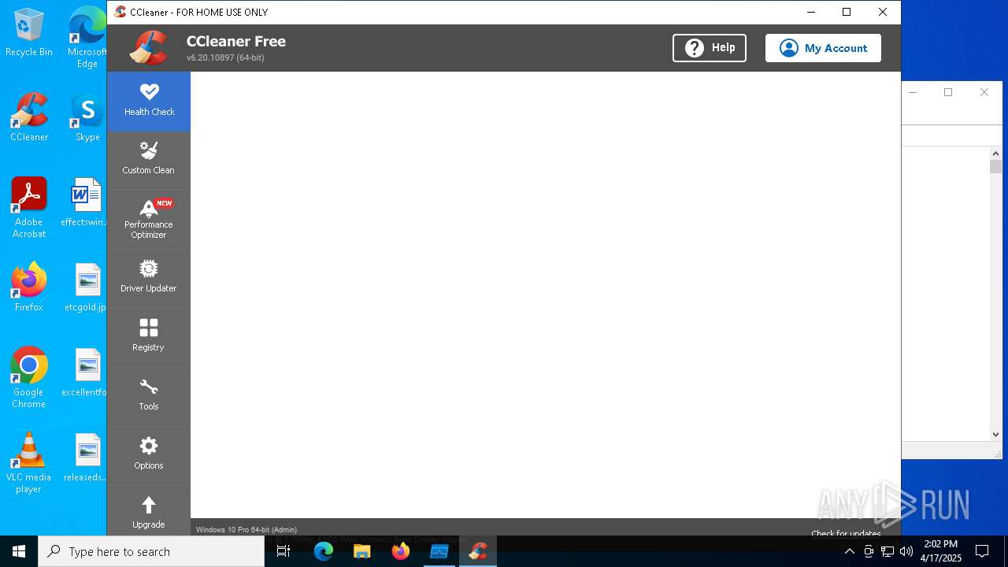The height and width of the screenshot is (567, 1008).
Task: Select Adobe Acrobat desktop shortcut
Action: [x=29, y=208]
